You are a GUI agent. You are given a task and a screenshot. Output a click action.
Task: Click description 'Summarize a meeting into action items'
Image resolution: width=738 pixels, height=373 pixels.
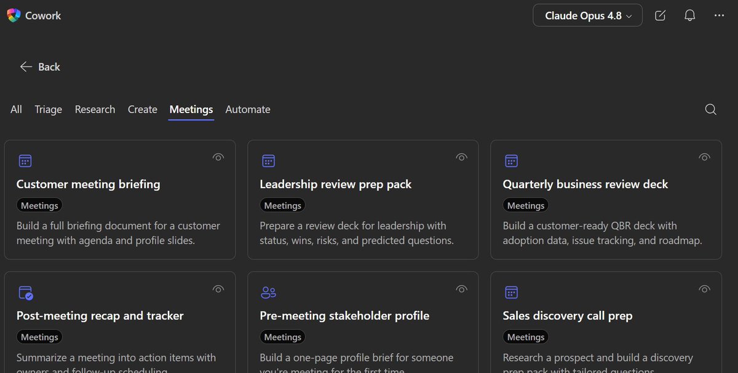coord(116,363)
